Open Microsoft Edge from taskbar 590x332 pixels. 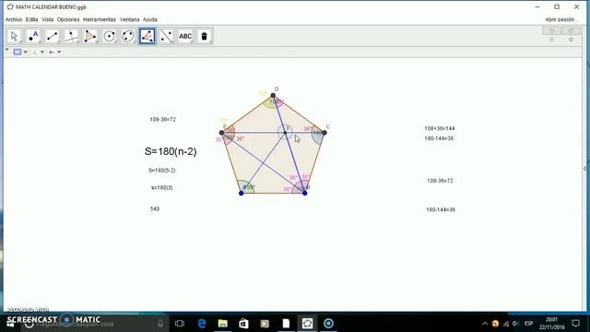click(202, 324)
